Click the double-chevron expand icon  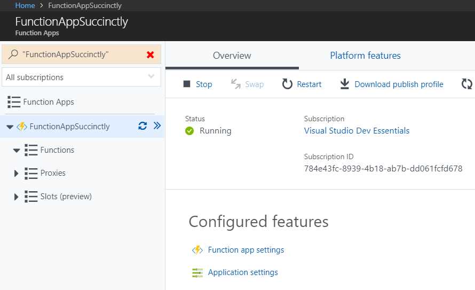(157, 126)
